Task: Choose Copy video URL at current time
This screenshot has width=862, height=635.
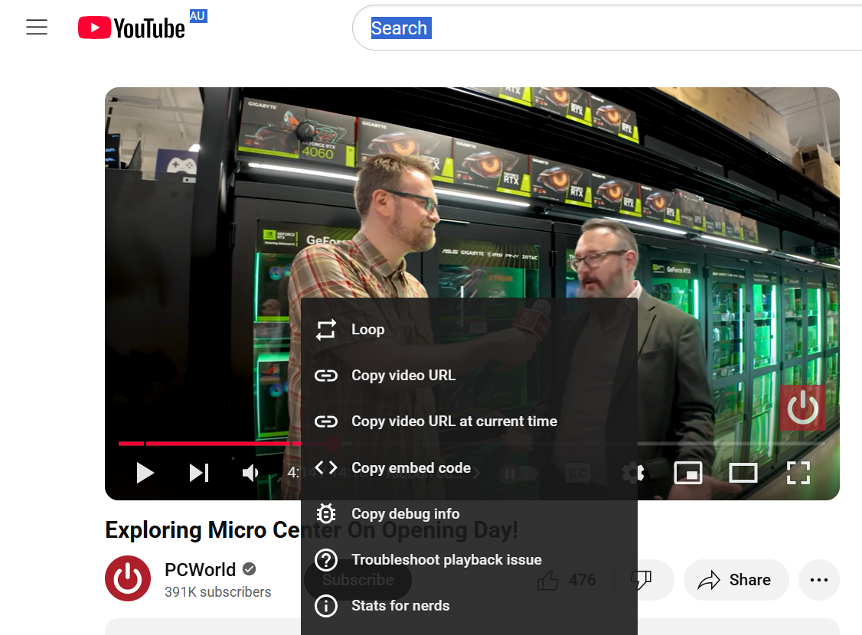Action: pyautogui.click(x=469, y=422)
